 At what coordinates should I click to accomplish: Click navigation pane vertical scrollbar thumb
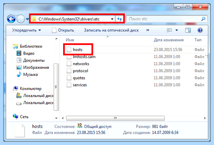click(x=56, y=87)
